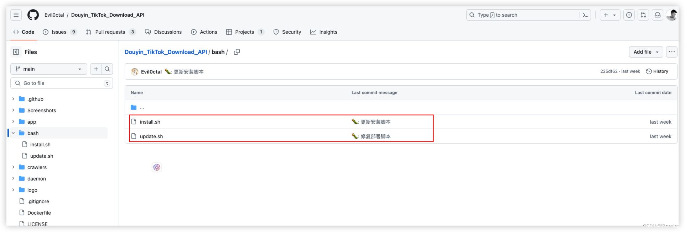Open .gitignore in the file tree
685x232 pixels.
[38, 201]
